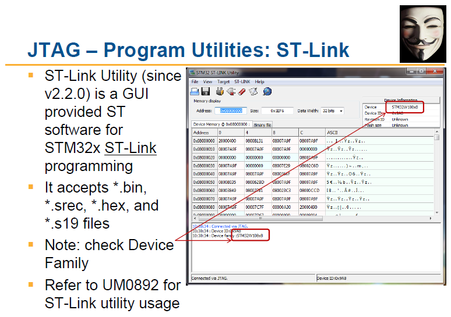Screen dimensions: 451x317
Task: Click the Flash size Unknown value
Action: [400, 126]
